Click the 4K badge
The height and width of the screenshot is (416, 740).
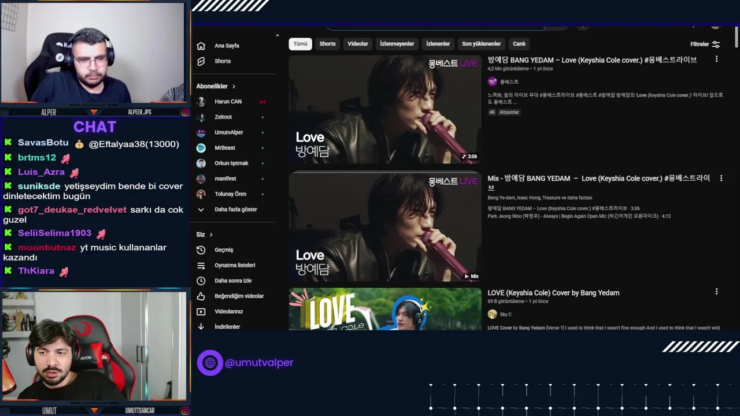click(x=492, y=112)
